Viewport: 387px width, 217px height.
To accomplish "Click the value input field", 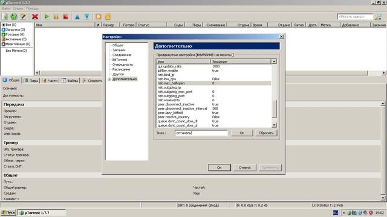I will [x=201, y=133].
